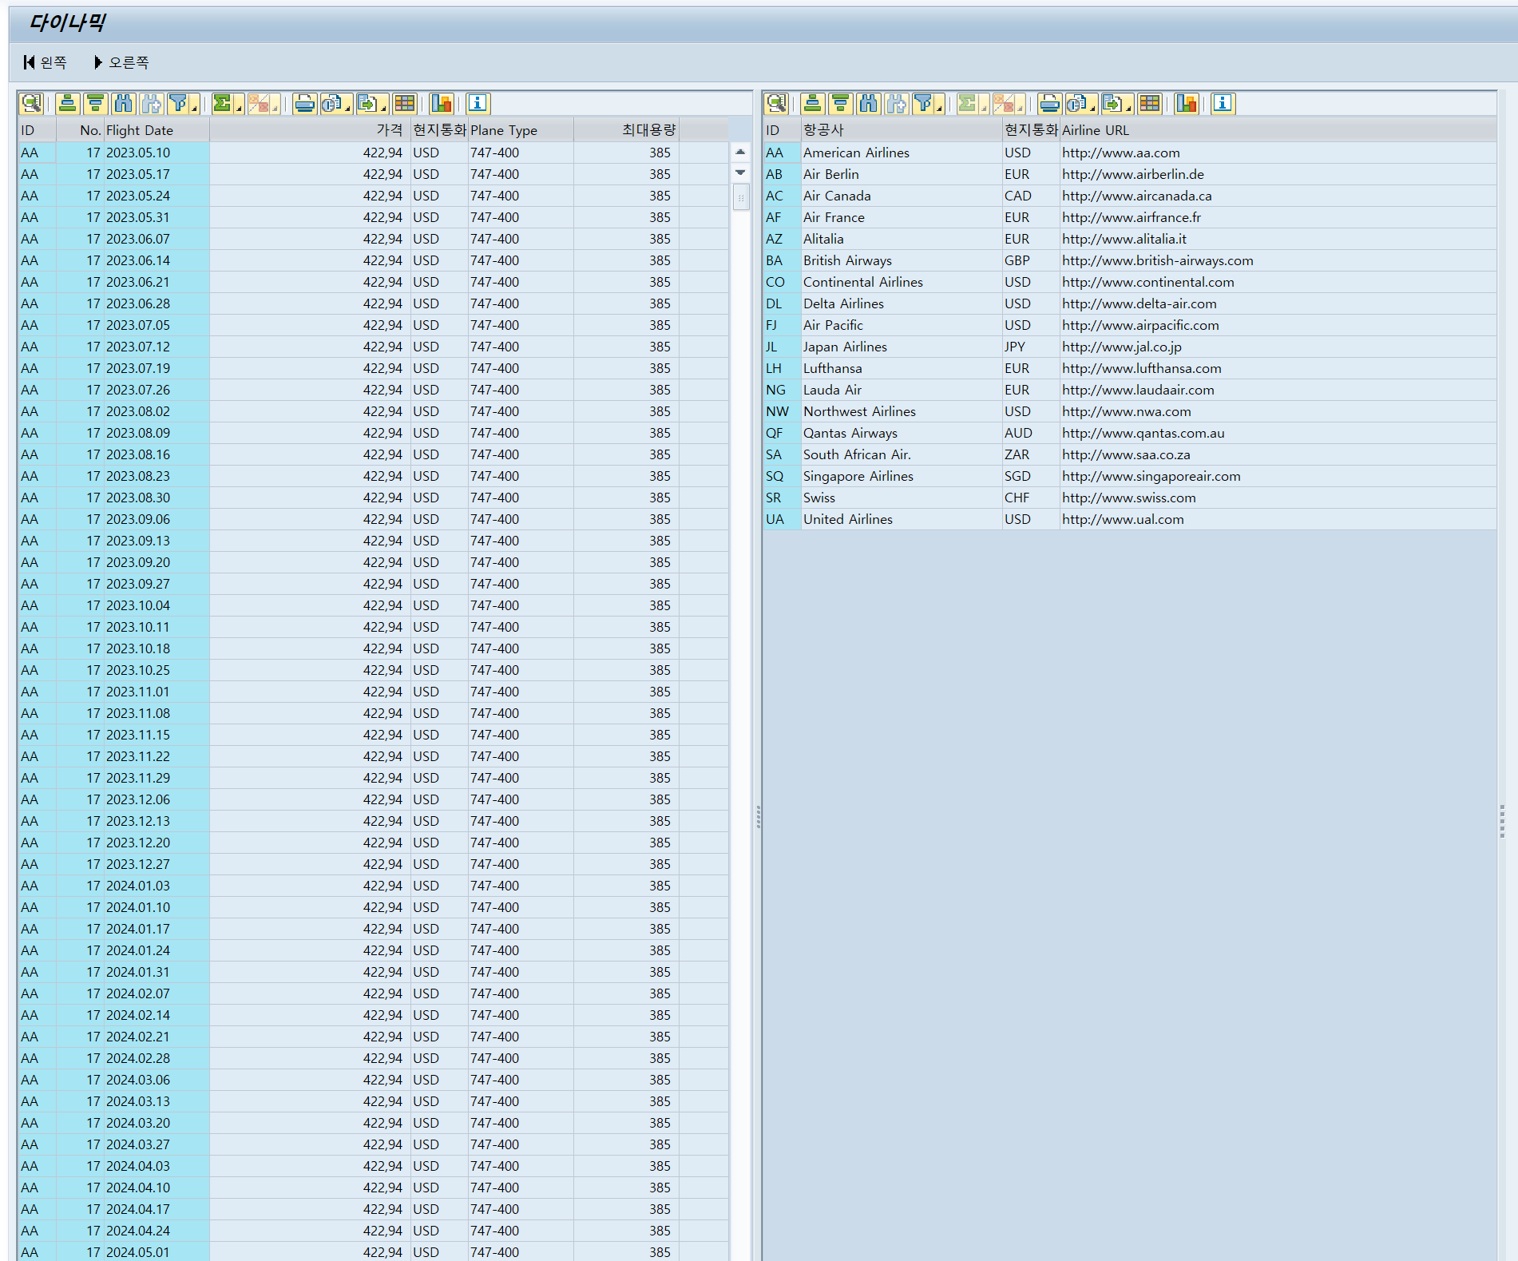
Task: Open Details in the right airlines grid toolbar
Action: tap(776, 103)
